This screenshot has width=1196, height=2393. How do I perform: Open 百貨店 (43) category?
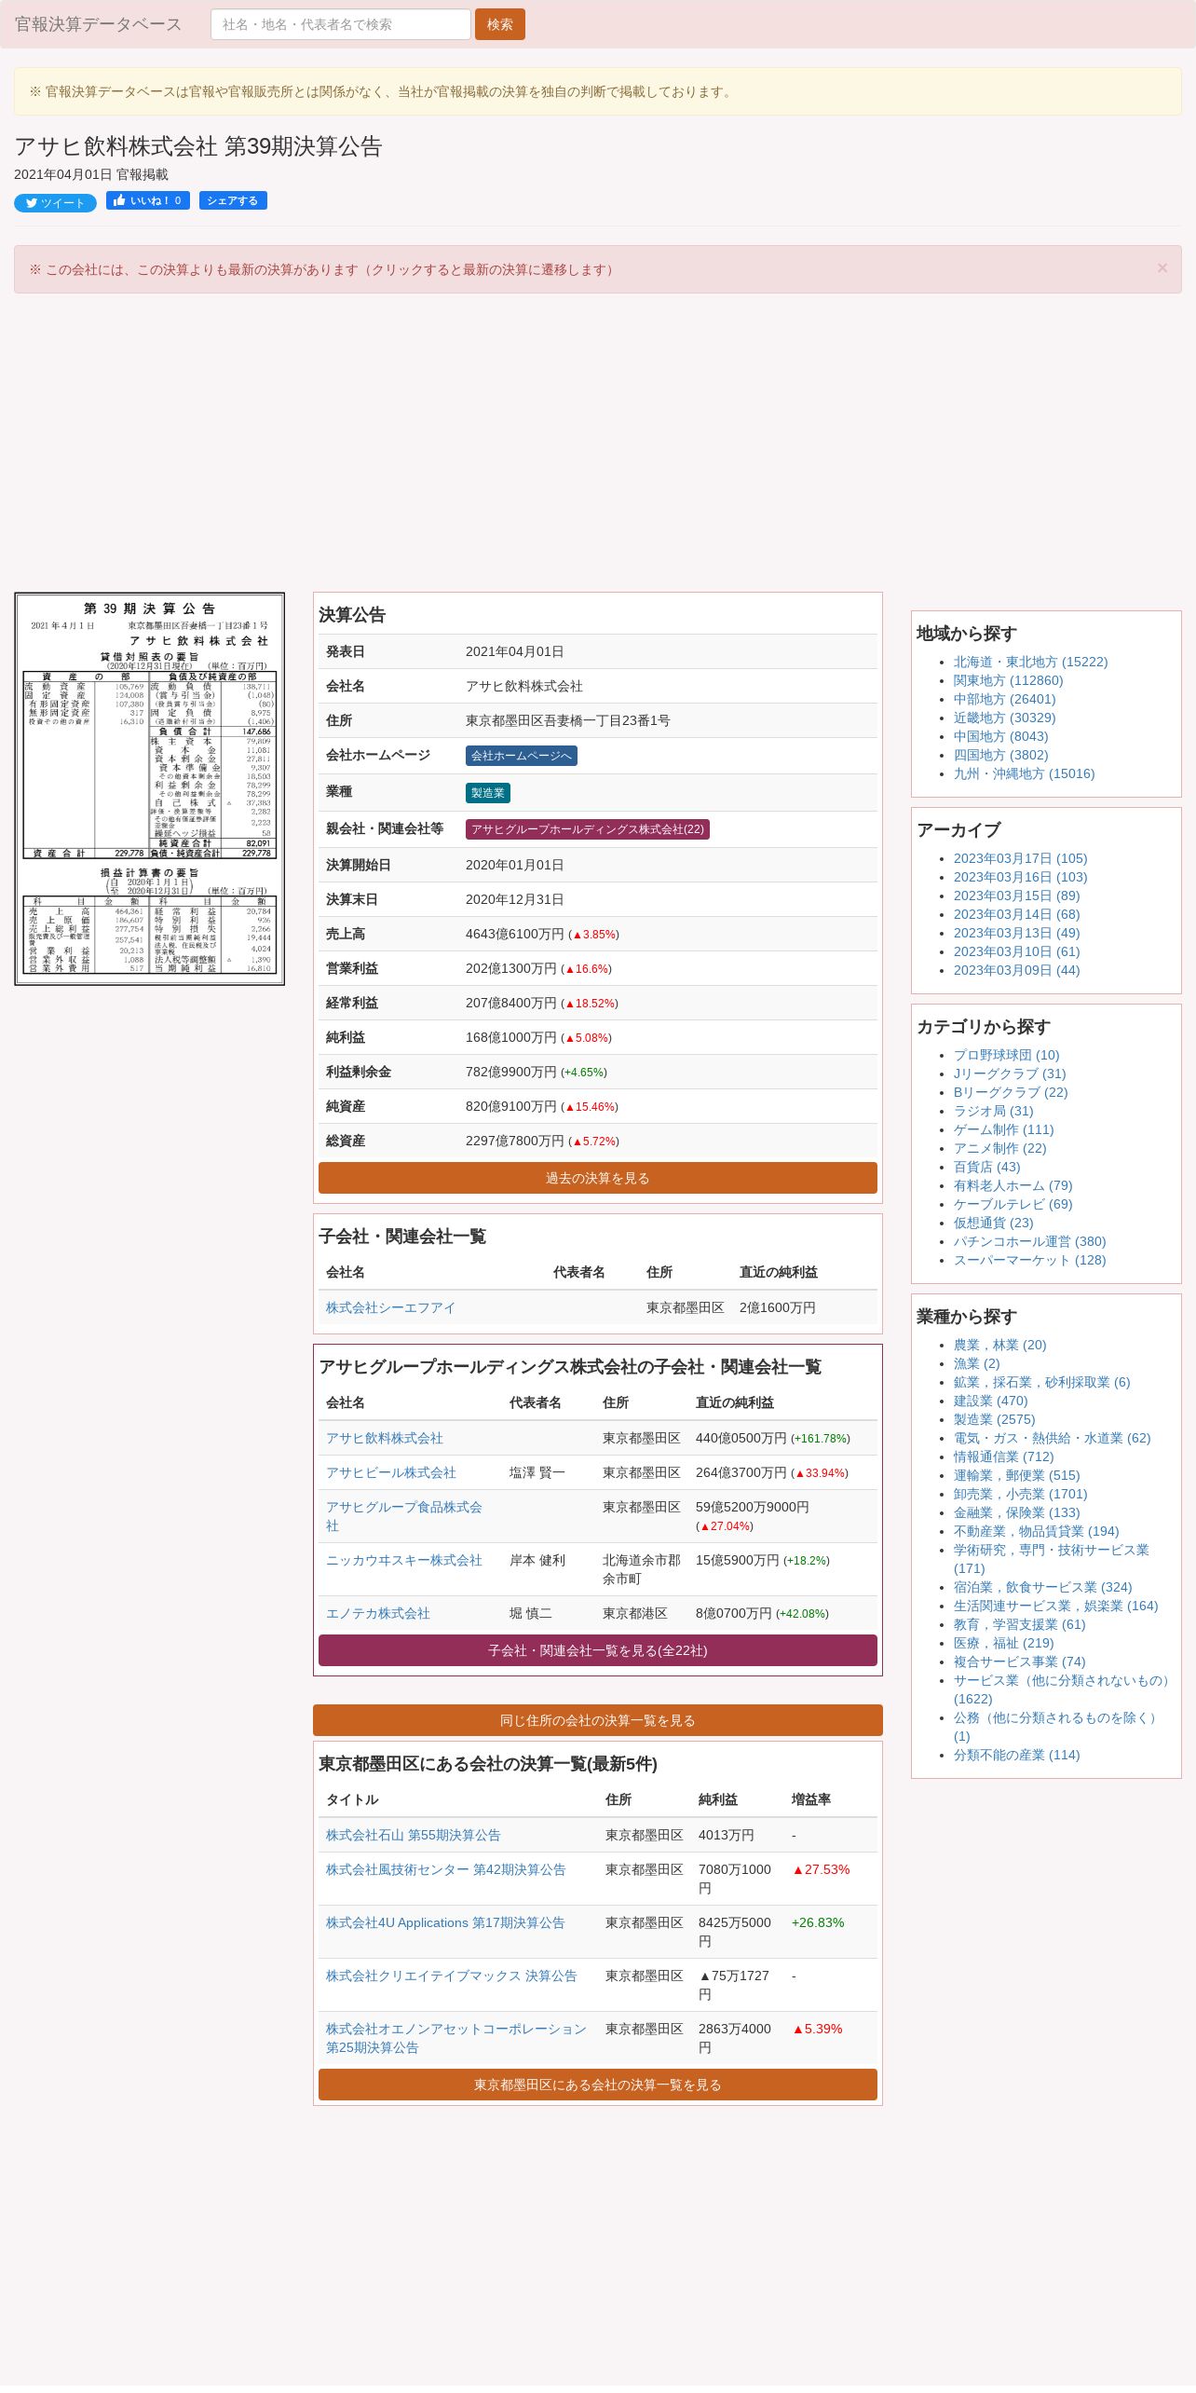986,1167
